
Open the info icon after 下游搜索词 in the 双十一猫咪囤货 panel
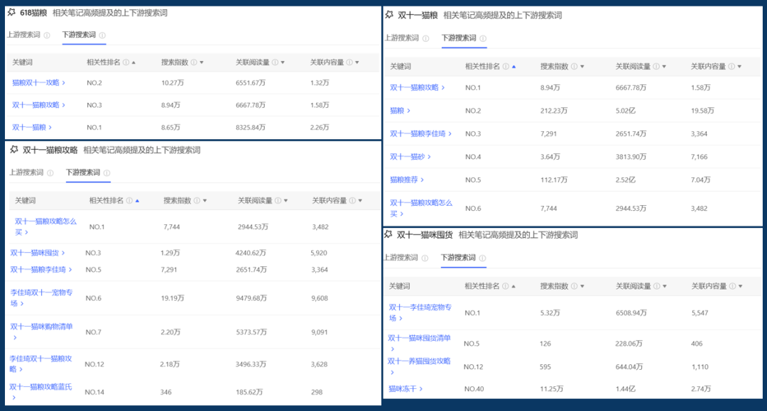482,258
